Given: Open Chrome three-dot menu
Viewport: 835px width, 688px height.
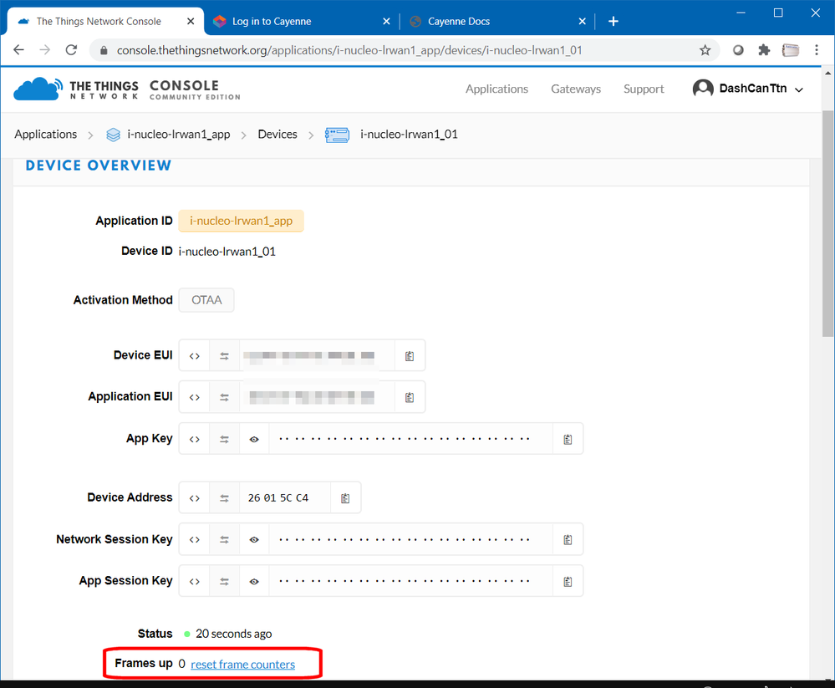Looking at the screenshot, I should tap(817, 50).
